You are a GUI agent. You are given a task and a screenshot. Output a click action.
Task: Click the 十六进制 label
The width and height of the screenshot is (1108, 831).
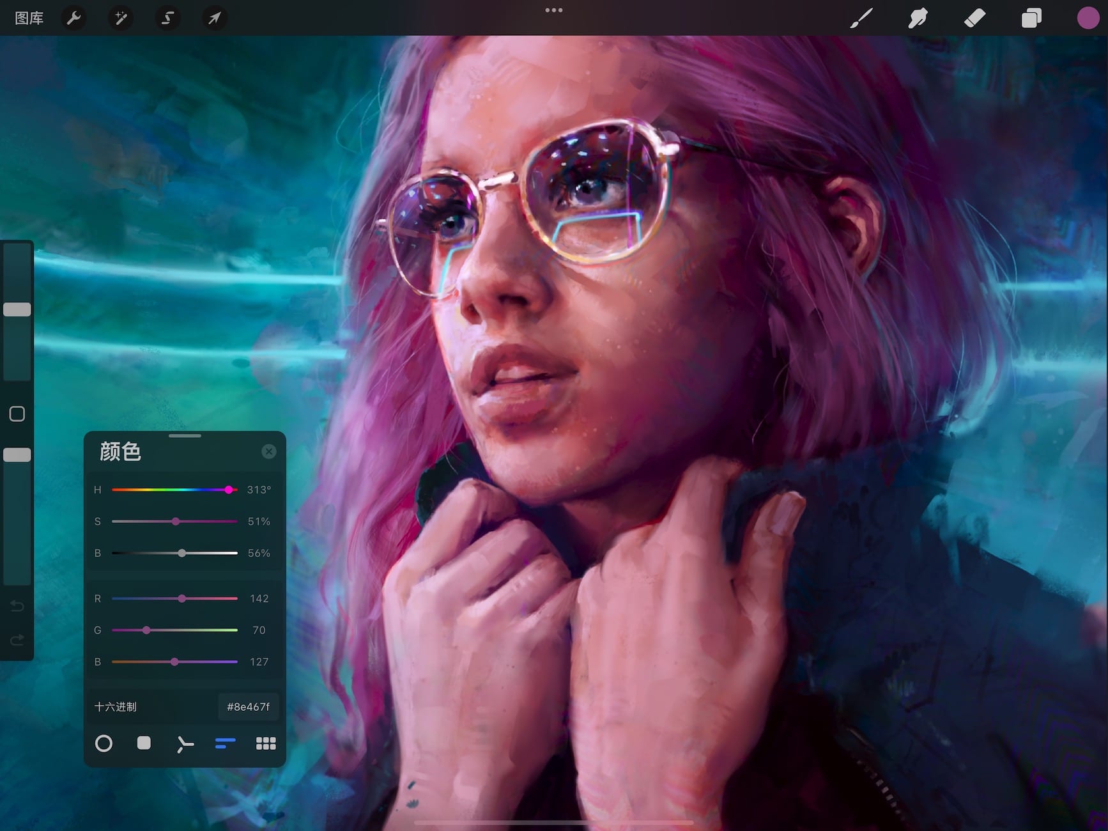[116, 706]
